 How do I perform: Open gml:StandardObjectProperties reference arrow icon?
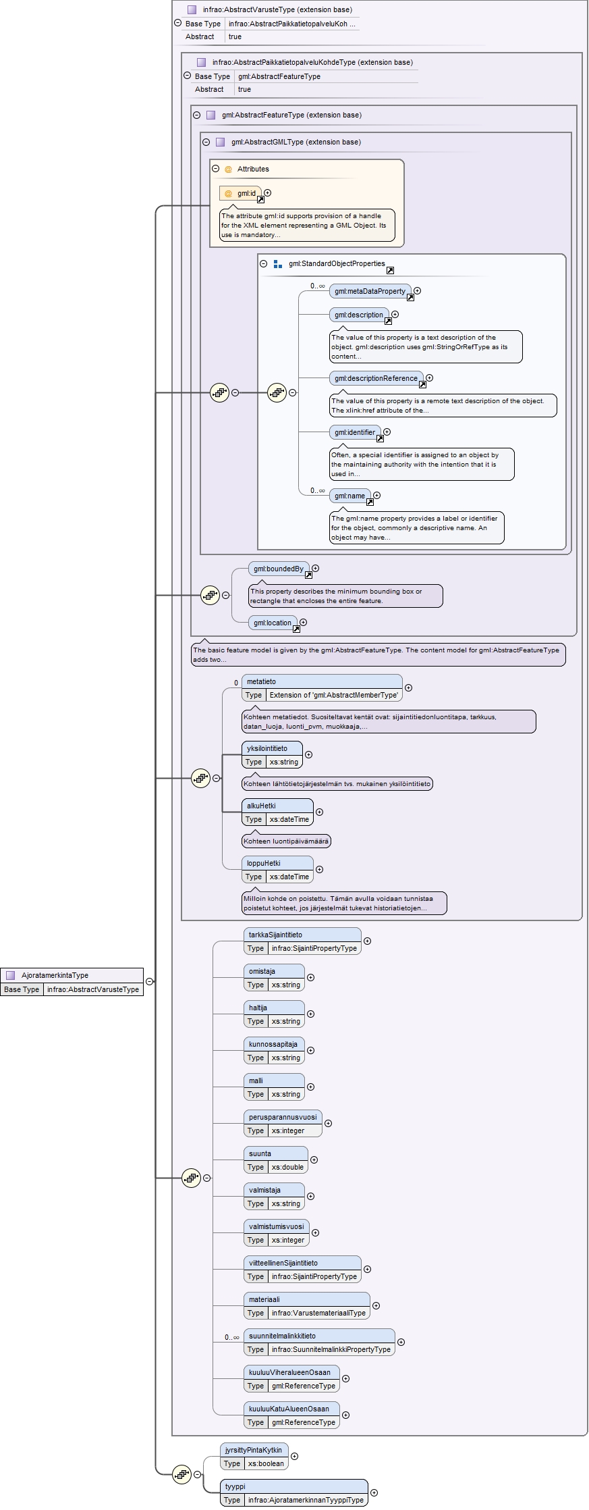pos(390,271)
